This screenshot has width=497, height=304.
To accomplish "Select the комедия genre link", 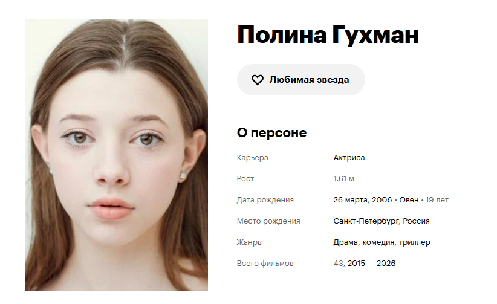I will click(x=378, y=242).
